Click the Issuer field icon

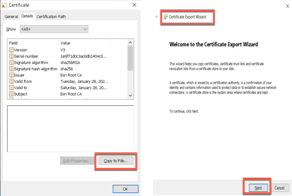coord(11,75)
